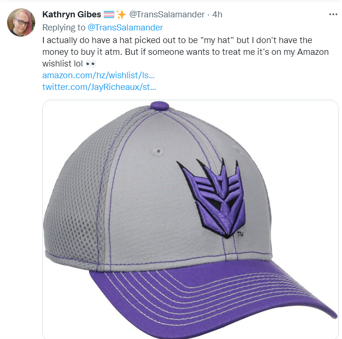
Task: Click the sparkles emoji beside the name
Action: pyautogui.click(x=121, y=15)
